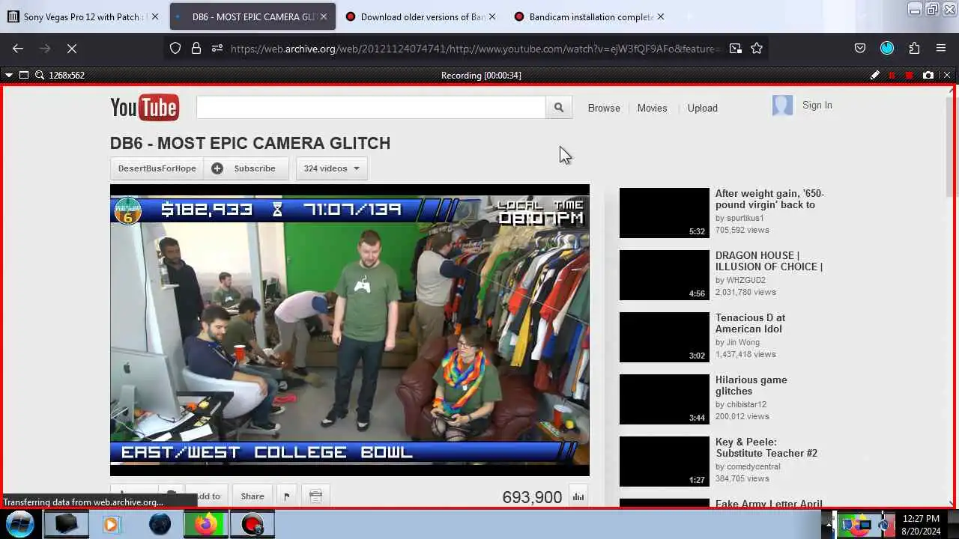Close the Sony Vegas Pro 12 tab
Image resolution: width=959 pixels, height=539 pixels.
pos(155,16)
